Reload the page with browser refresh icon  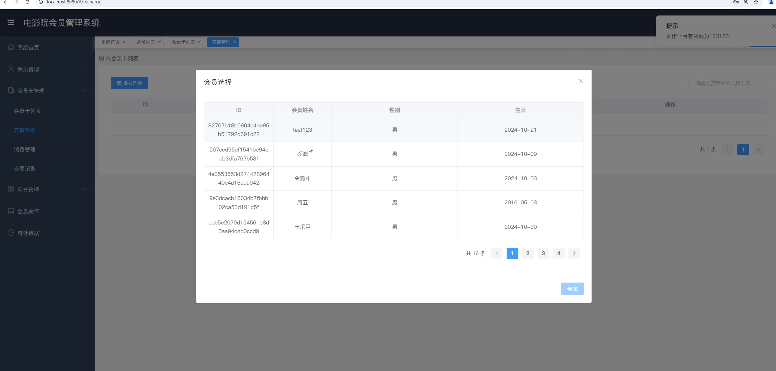(x=27, y=2)
